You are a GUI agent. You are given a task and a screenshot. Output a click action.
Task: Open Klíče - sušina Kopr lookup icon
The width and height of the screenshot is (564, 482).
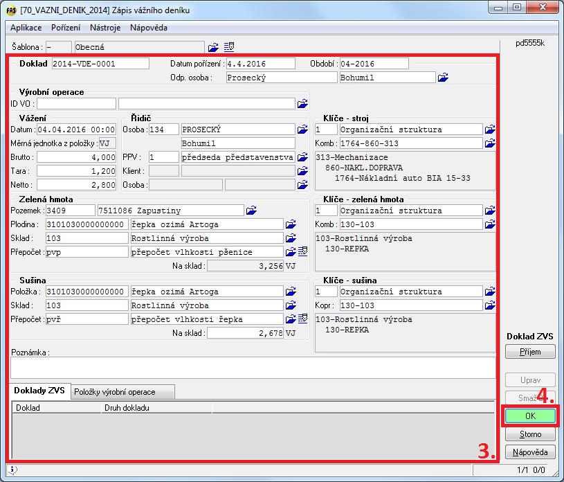pos(490,305)
